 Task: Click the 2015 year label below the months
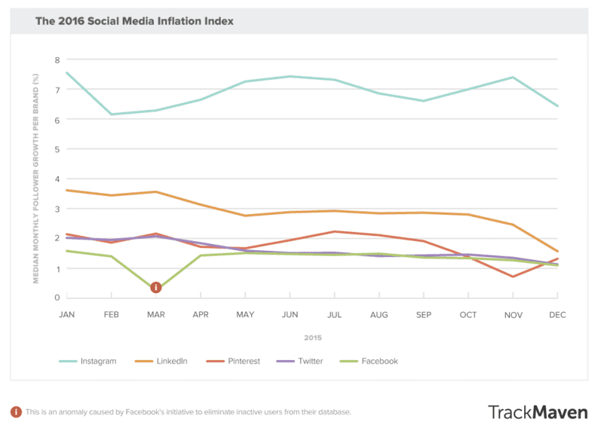coord(312,338)
